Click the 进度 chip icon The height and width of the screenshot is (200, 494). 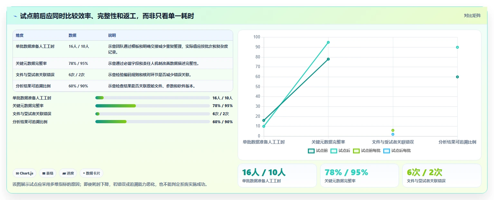[x=64, y=173]
